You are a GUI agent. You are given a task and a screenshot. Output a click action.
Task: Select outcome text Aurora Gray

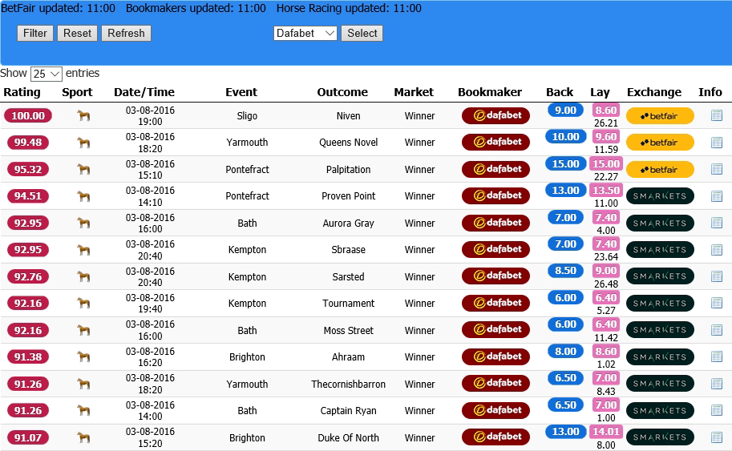pos(348,223)
